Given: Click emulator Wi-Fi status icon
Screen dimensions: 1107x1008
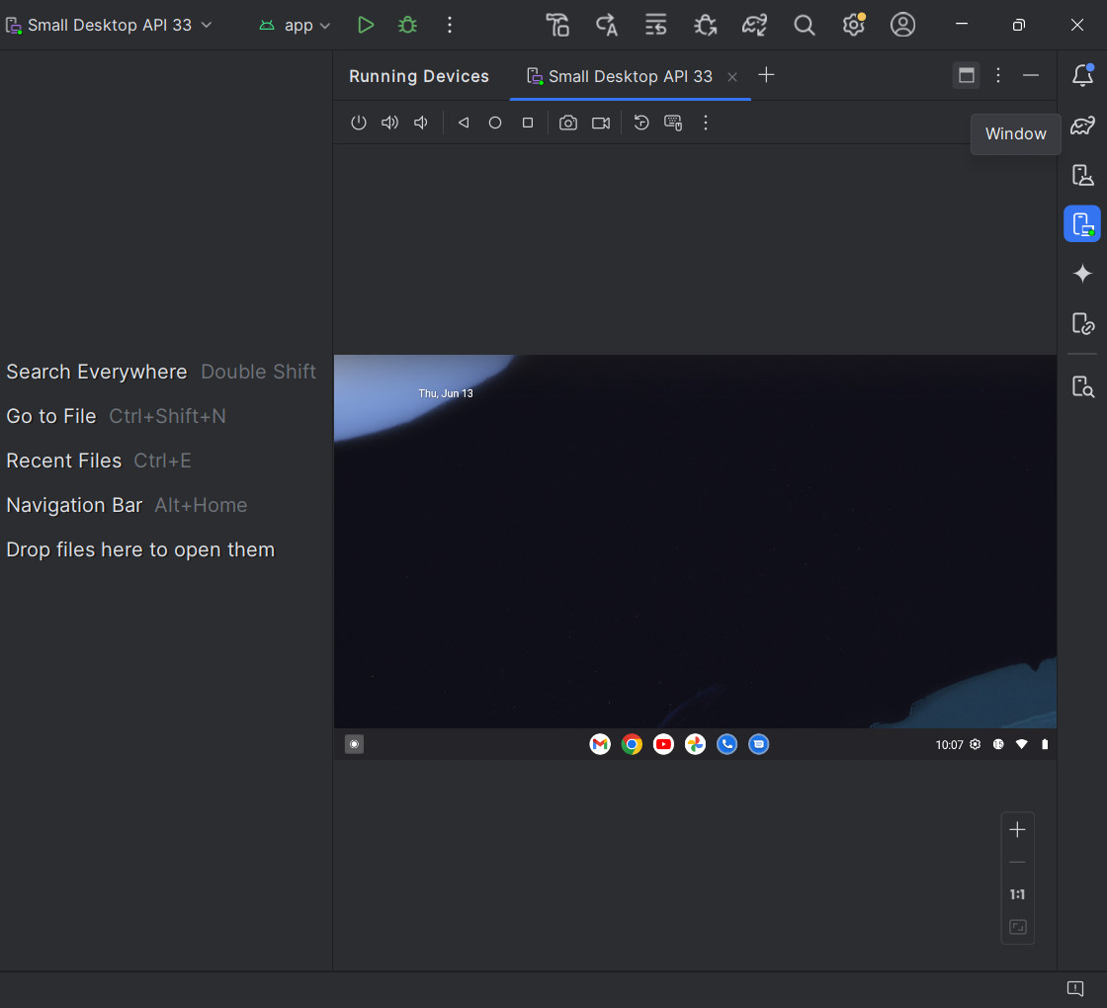Looking at the screenshot, I should [x=1022, y=744].
